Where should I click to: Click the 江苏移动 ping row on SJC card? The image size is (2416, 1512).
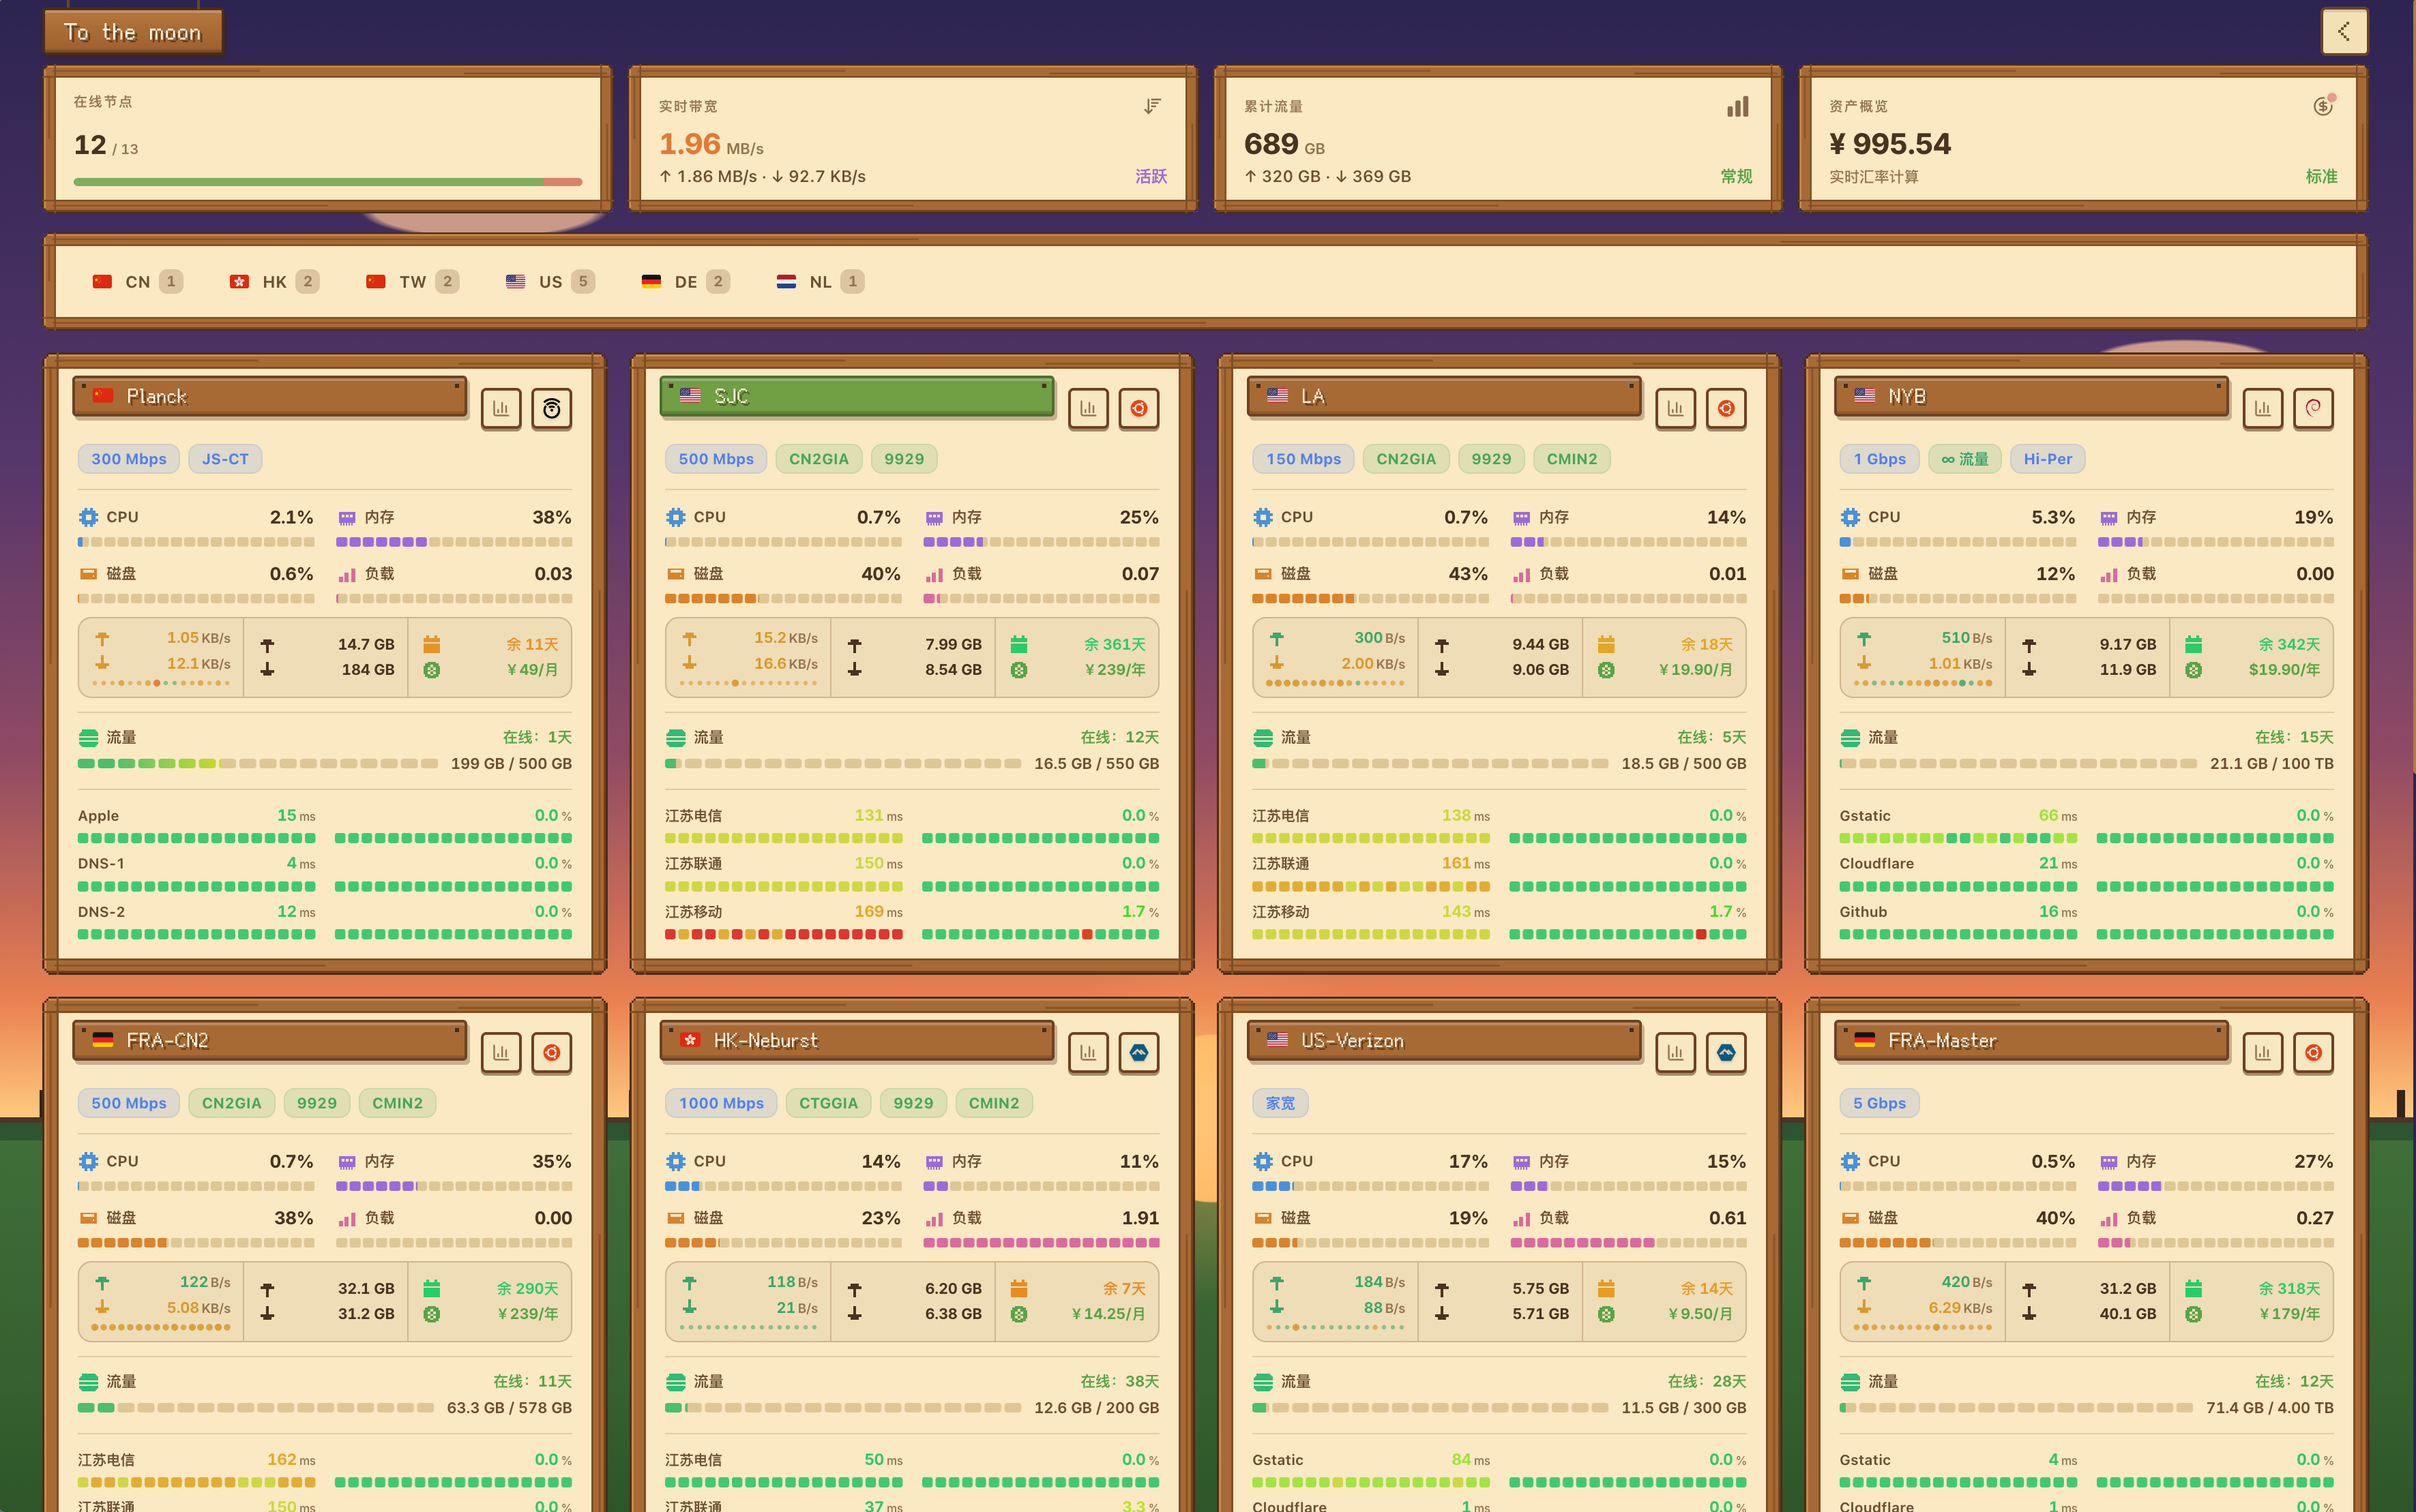point(913,922)
